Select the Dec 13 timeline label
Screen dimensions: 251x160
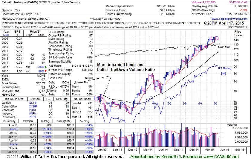133,150
